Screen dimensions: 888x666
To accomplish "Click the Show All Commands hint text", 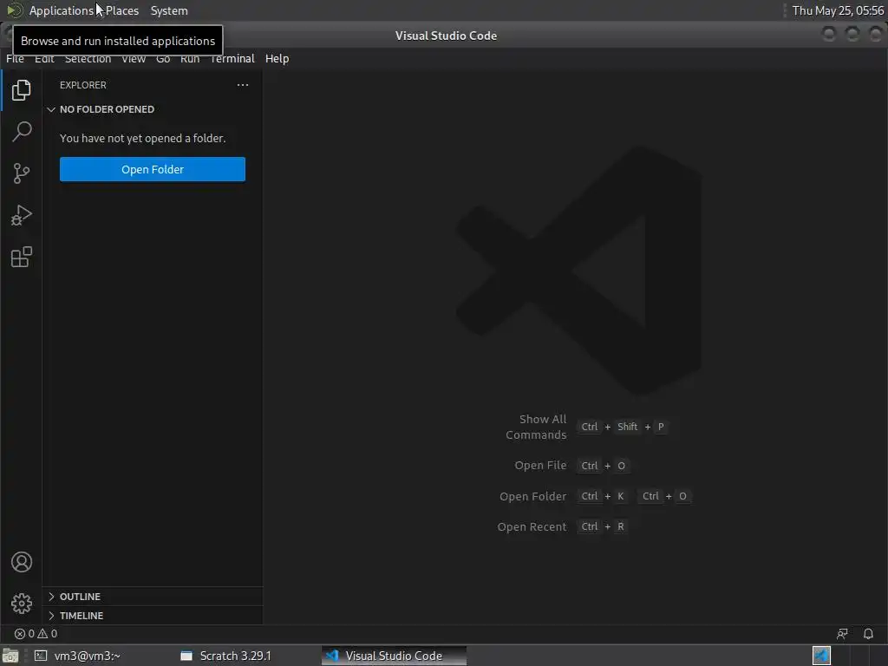I will 536,427.
